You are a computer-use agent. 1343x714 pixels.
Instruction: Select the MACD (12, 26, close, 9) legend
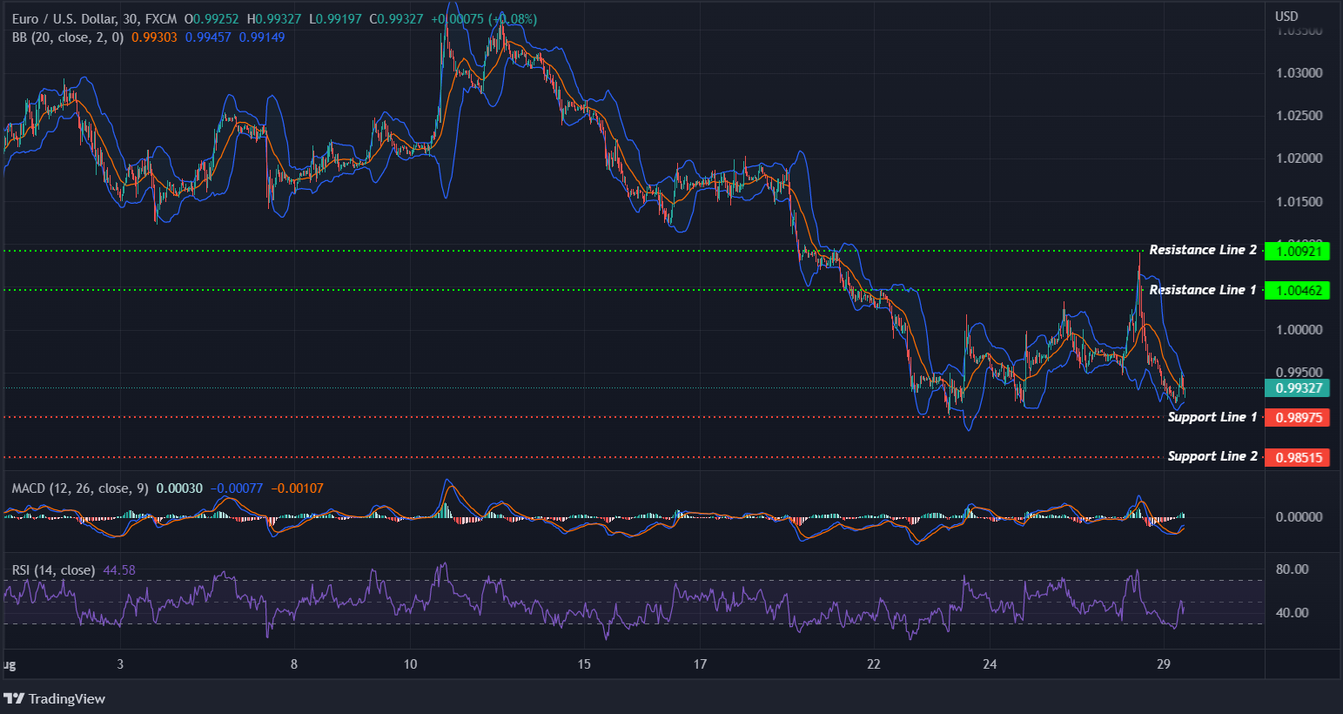(x=78, y=488)
